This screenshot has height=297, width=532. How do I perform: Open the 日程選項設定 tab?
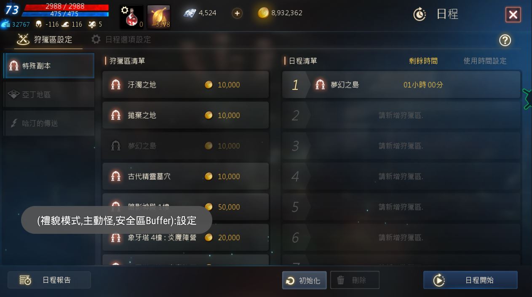point(121,40)
